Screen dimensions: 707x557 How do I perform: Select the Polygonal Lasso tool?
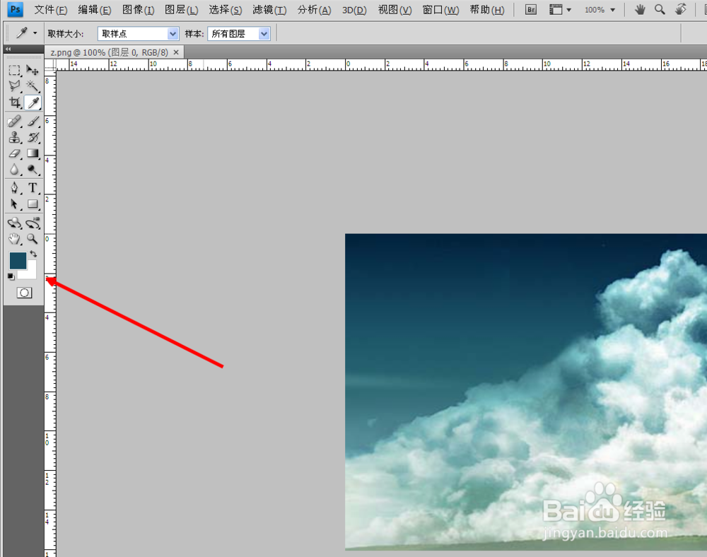coord(14,86)
